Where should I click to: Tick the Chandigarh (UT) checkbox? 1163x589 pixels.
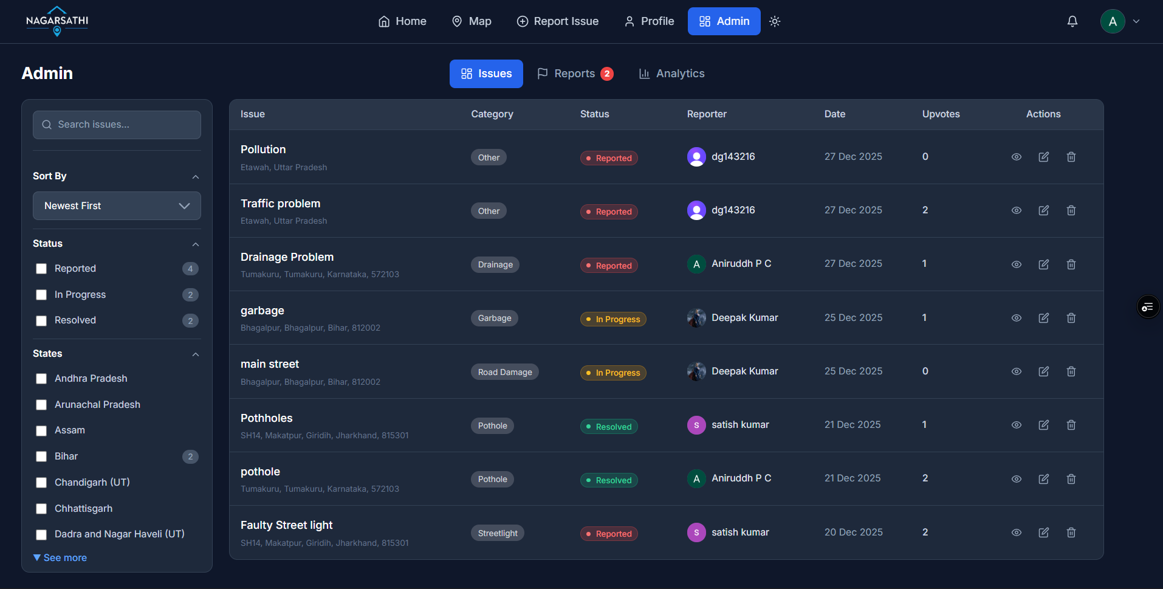click(41, 483)
